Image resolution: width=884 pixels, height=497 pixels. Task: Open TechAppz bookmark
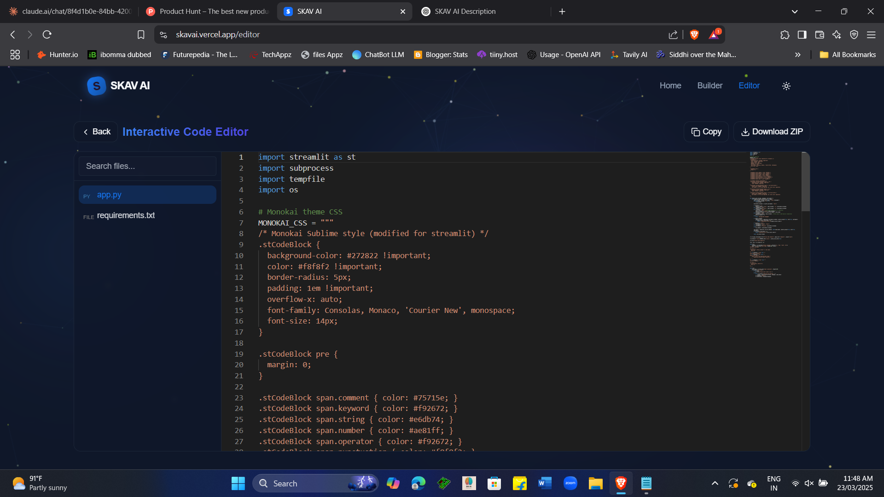pos(271,55)
